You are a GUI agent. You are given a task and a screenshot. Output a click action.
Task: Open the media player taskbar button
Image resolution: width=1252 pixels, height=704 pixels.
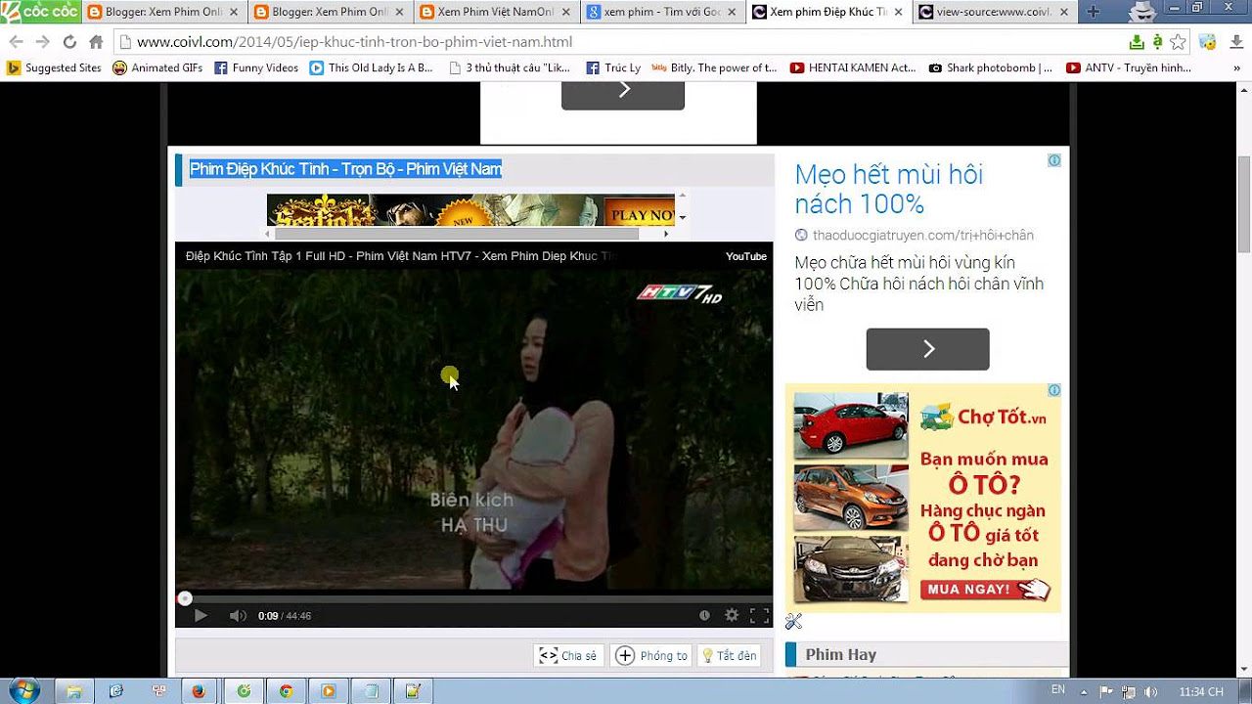[329, 691]
